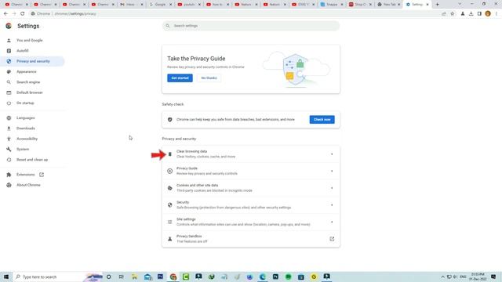Open Chrome downloads toolbar icon
The height and width of the screenshot is (282, 502).
471,14
